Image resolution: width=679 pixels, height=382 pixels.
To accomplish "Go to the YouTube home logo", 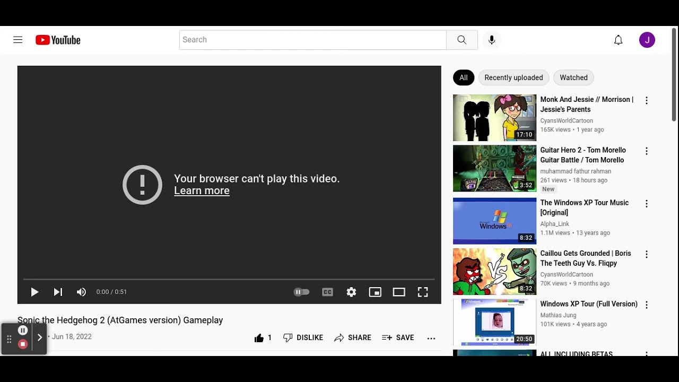I will (x=58, y=40).
